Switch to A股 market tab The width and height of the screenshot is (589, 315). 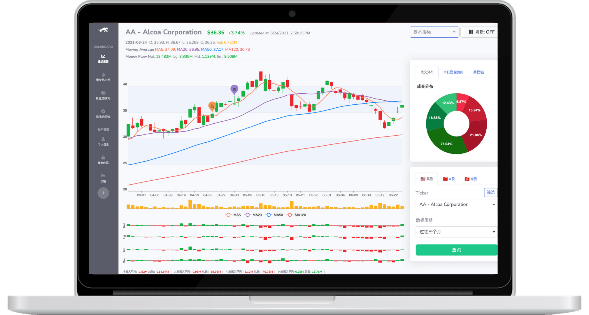[449, 179]
